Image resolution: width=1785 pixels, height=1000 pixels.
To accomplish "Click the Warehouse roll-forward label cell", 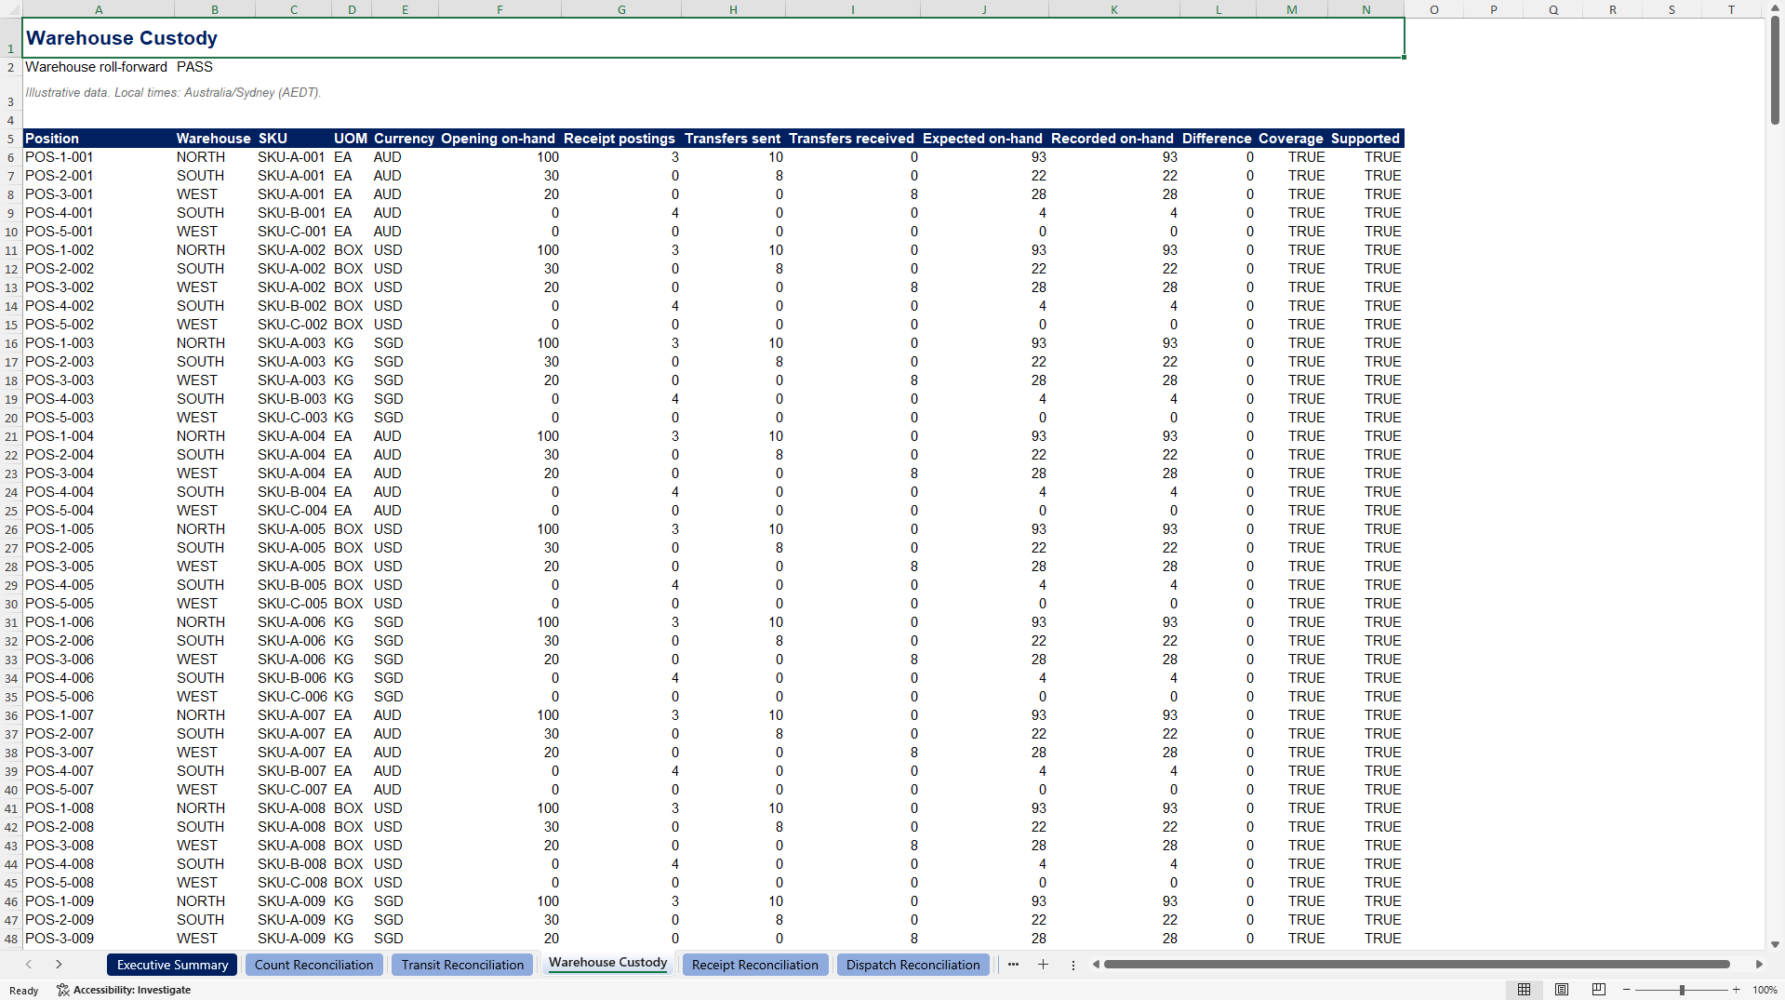I will point(97,67).
